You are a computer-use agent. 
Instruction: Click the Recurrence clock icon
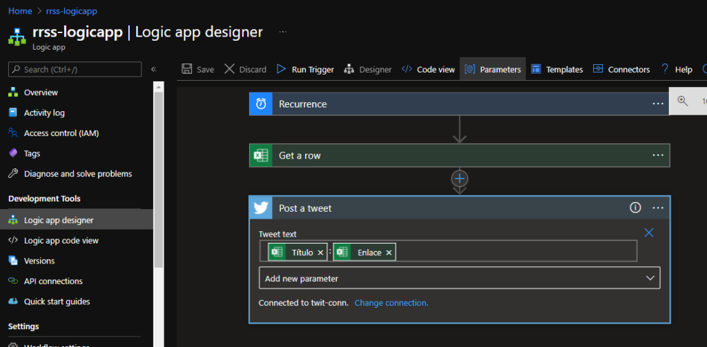click(261, 104)
